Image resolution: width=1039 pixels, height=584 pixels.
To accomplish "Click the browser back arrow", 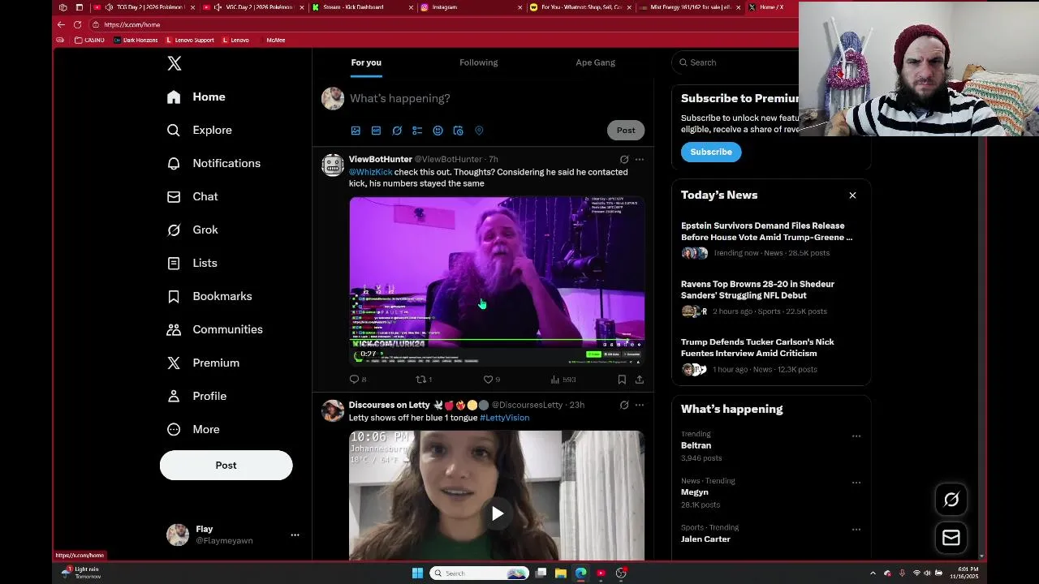I will (61, 24).
